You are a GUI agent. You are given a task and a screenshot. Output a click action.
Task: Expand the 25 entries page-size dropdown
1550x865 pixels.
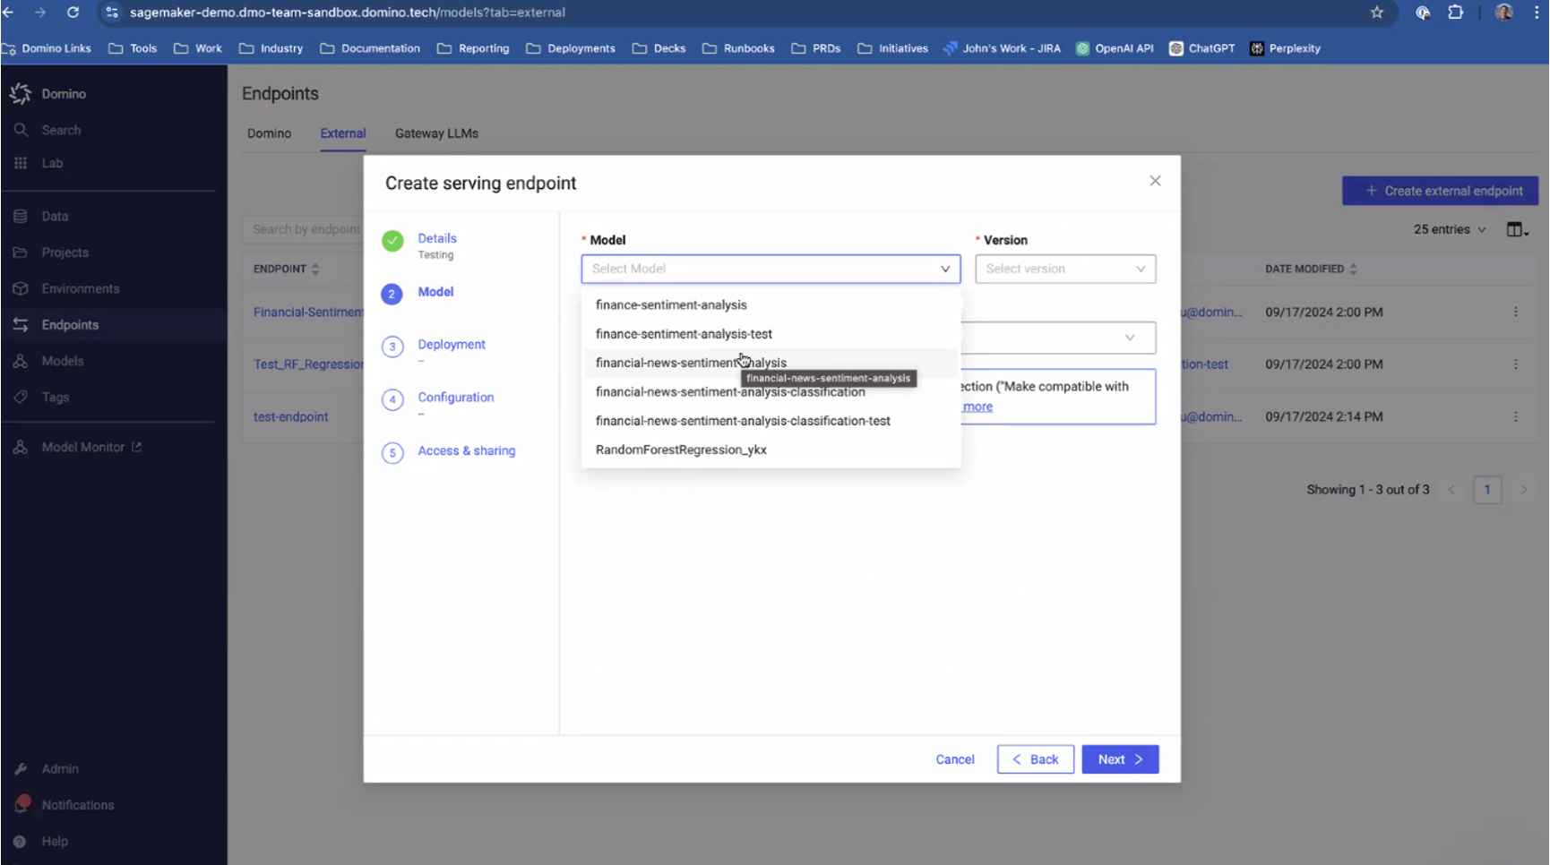(x=1449, y=230)
